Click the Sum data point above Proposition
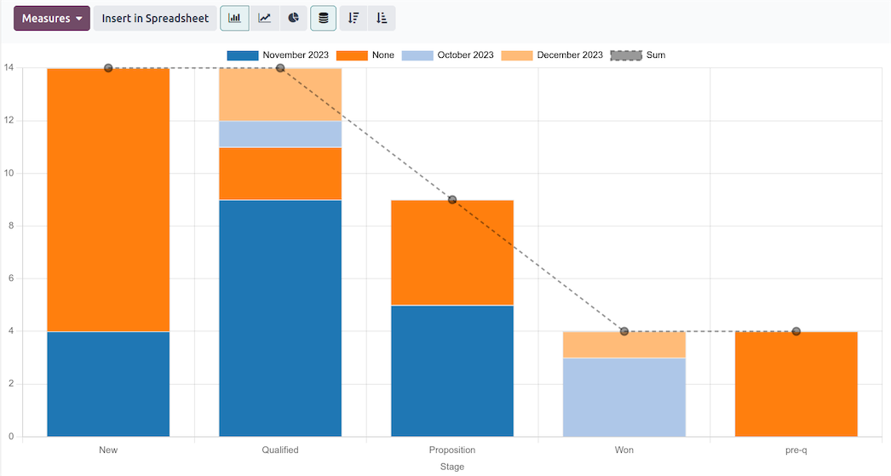891x476 pixels. point(452,200)
